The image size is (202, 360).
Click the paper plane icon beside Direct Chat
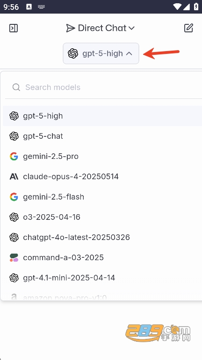pos(71,28)
